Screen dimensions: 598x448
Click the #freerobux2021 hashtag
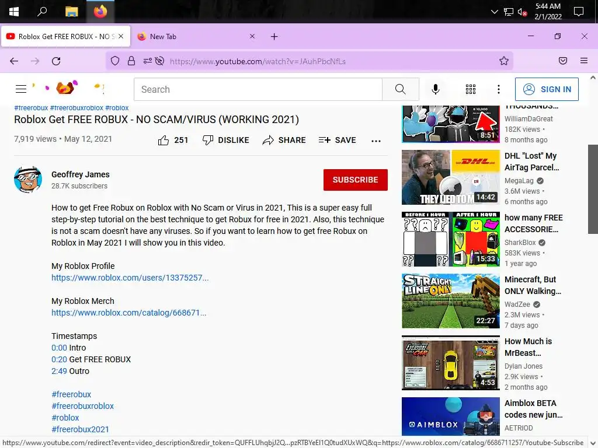point(80,429)
